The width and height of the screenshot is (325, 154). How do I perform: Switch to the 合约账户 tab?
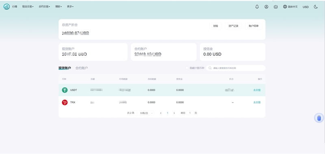pos(82,68)
